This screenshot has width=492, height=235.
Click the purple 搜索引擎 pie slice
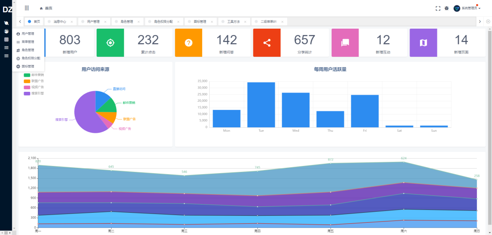(x=85, y=116)
